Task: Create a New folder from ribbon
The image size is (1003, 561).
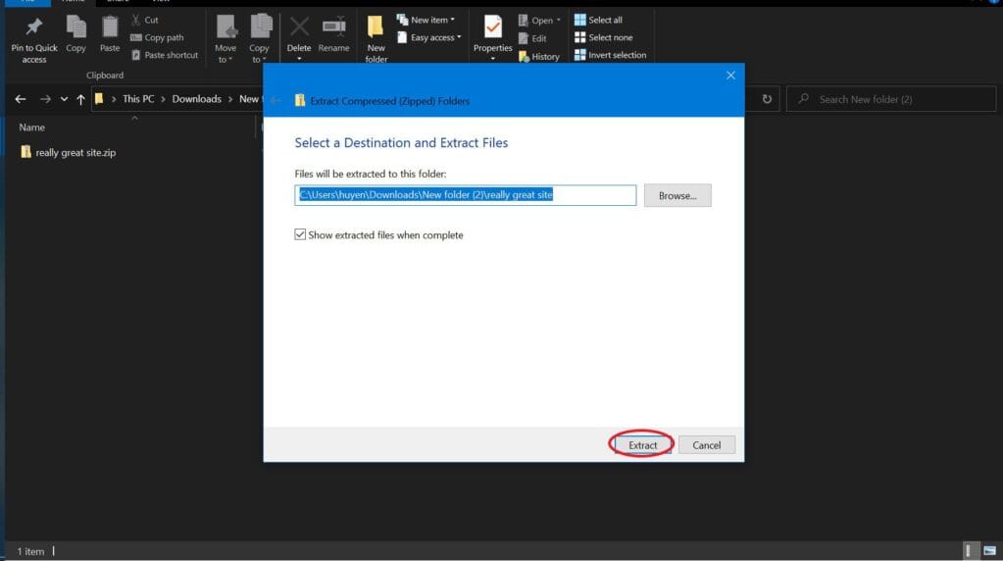Action: (376, 39)
